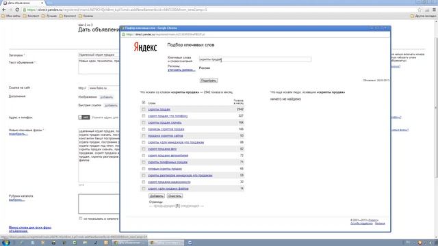Image resolution: width=438 pixels, height=246 pixels.
Task: Check the box for 'скрипт продажи недвижимости'
Action: click(x=144, y=182)
